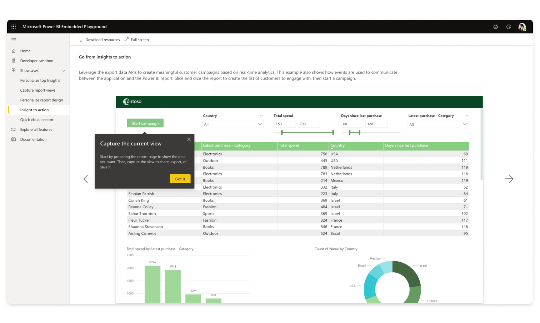Select the Sahar Thornton row
The height and width of the screenshot is (323, 540).
pos(298,214)
